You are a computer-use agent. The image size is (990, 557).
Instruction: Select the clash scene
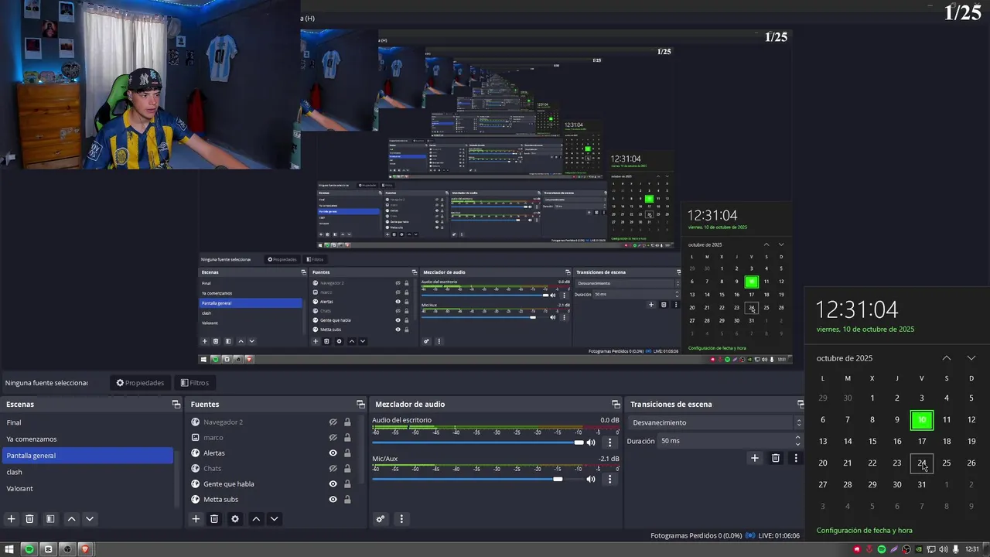coord(89,472)
